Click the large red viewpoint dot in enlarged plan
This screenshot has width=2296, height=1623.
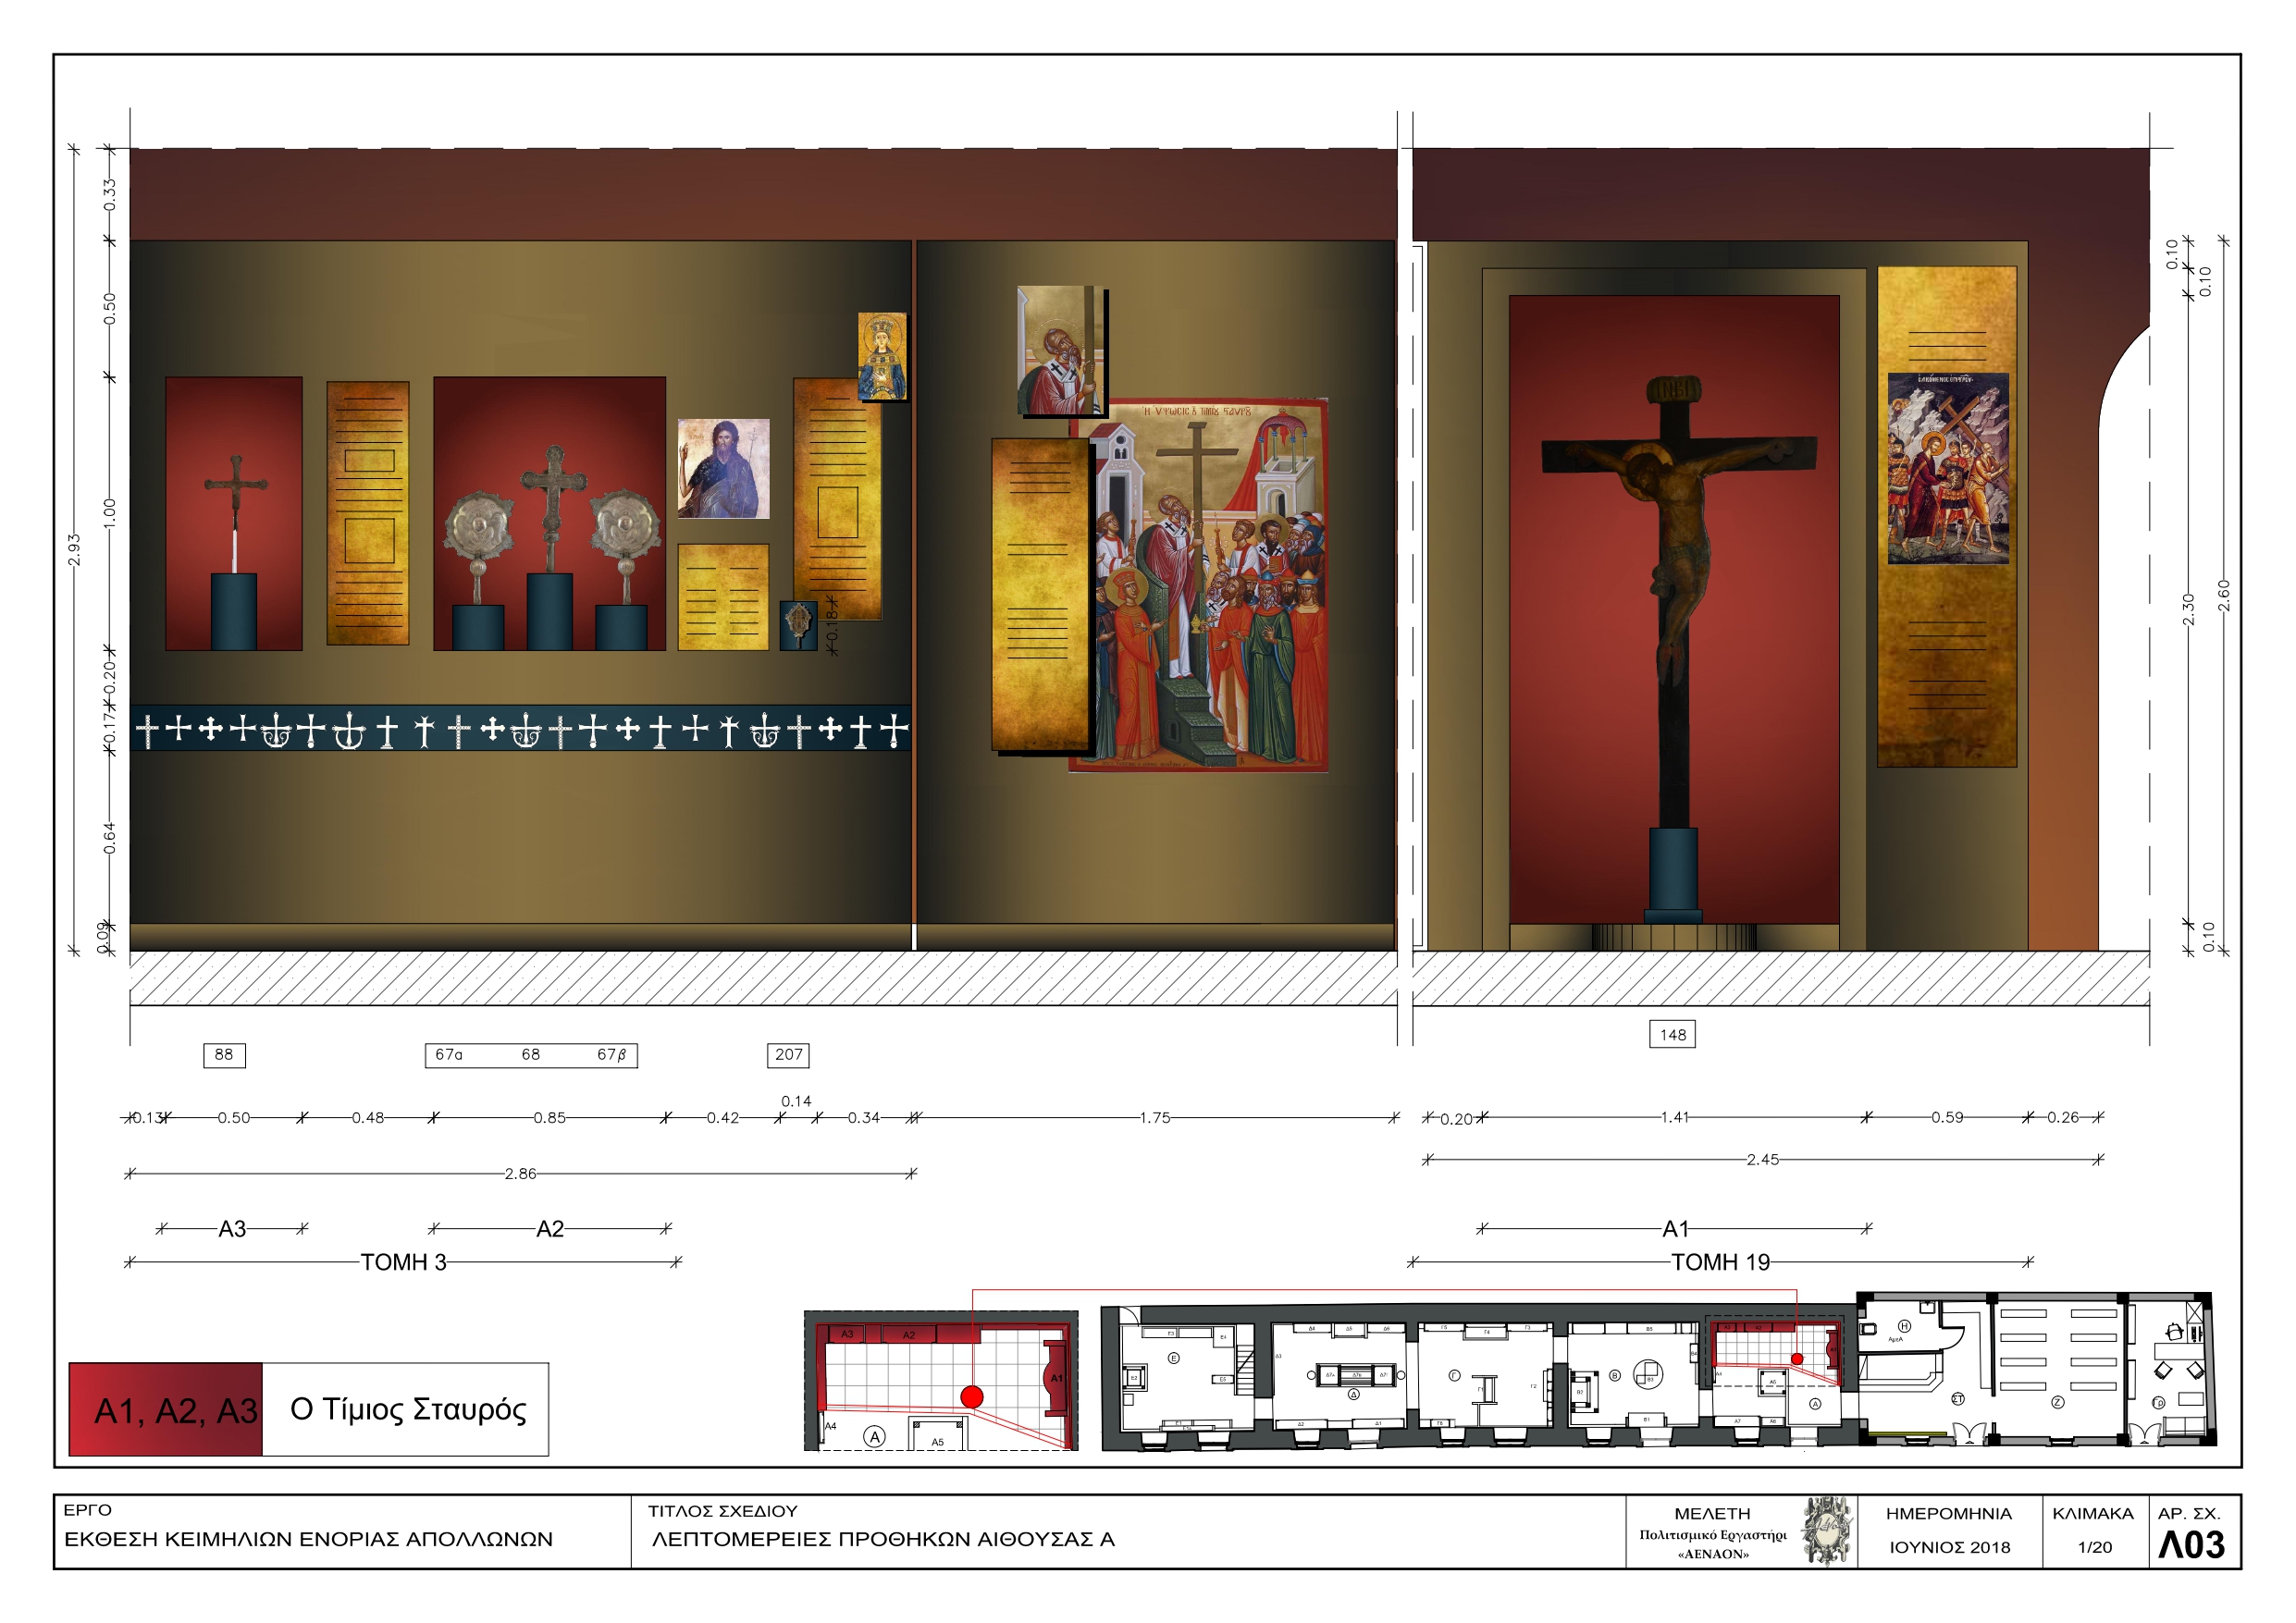[x=971, y=1396]
